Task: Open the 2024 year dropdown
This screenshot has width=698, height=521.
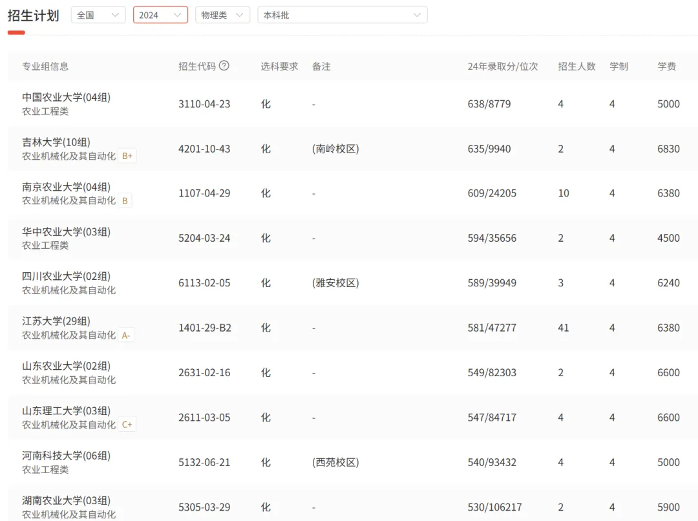Action: pos(160,15)
